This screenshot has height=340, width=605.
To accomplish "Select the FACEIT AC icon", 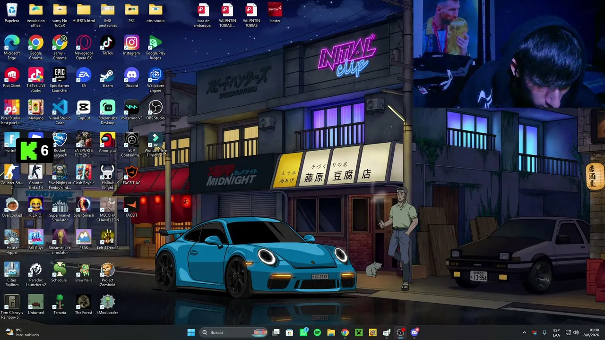I will point(131,175).
